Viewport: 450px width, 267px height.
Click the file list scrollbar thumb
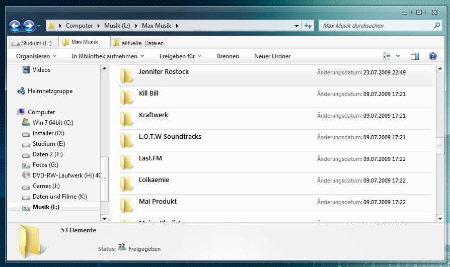coord(440,146)
